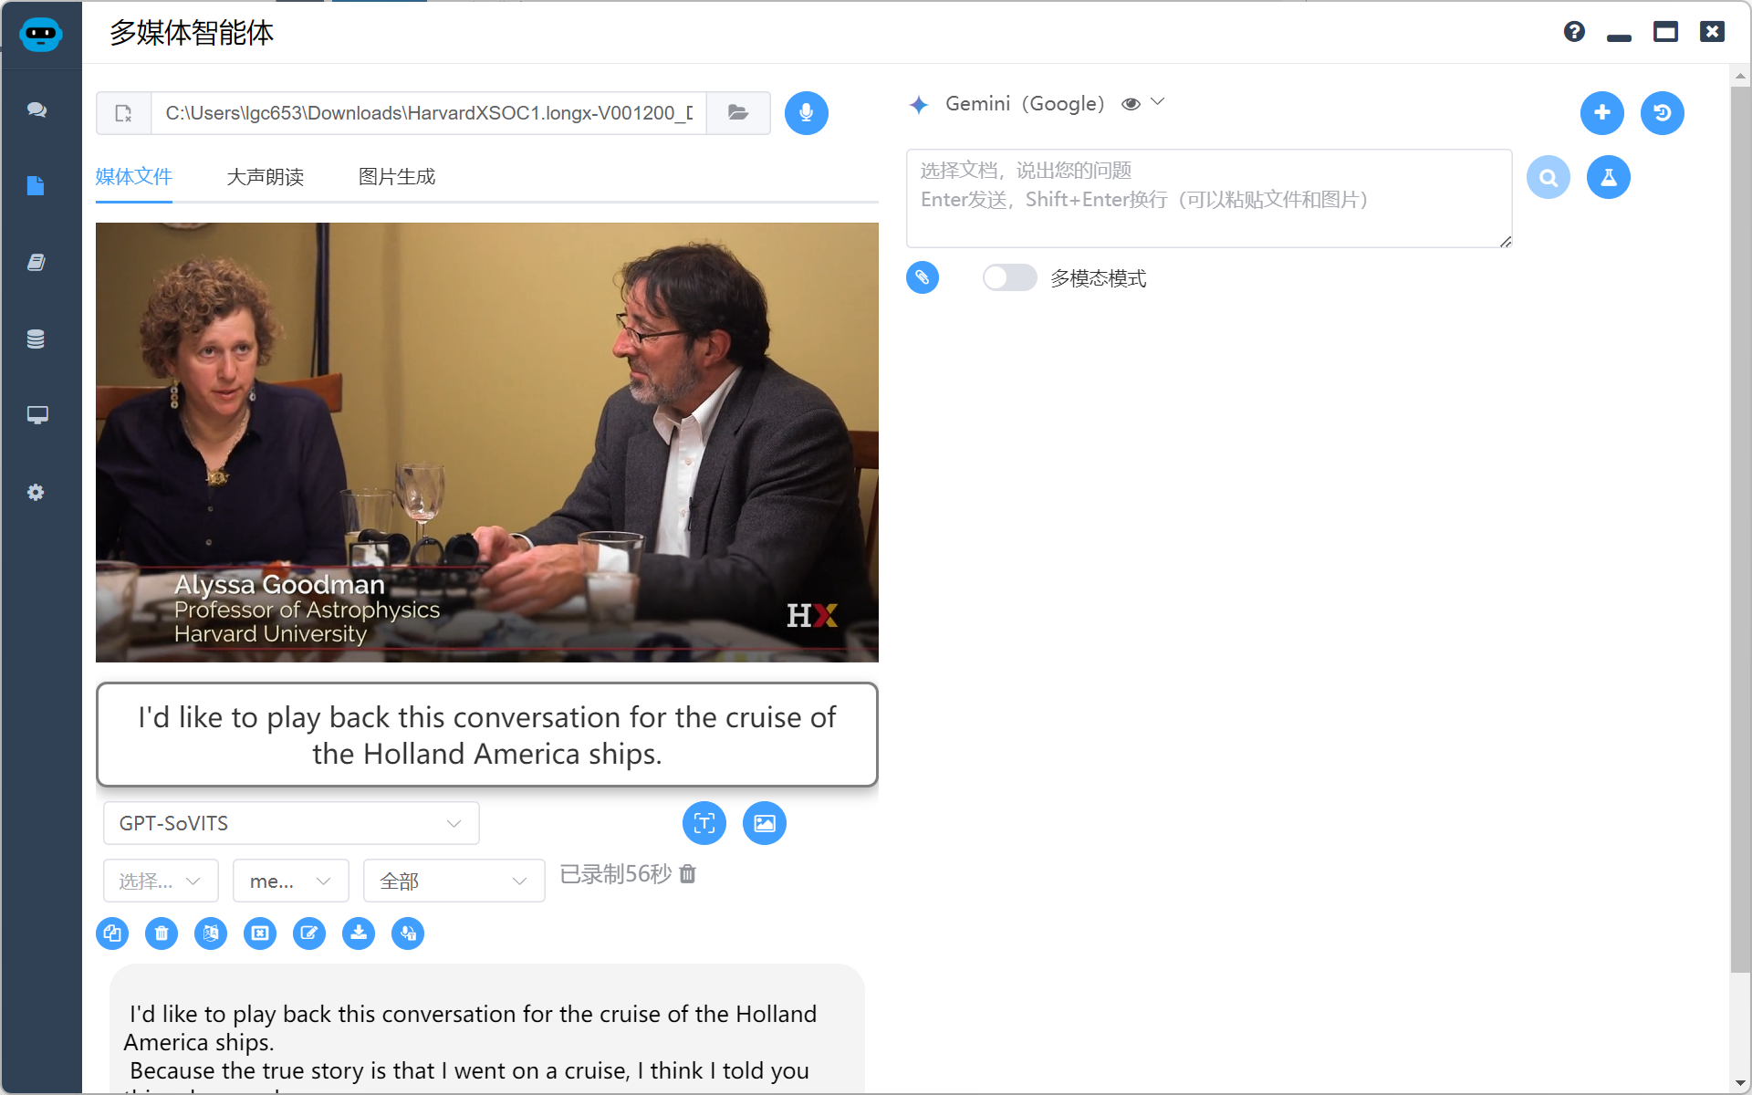Click the plus button to start new chat

pos(1602,113)
